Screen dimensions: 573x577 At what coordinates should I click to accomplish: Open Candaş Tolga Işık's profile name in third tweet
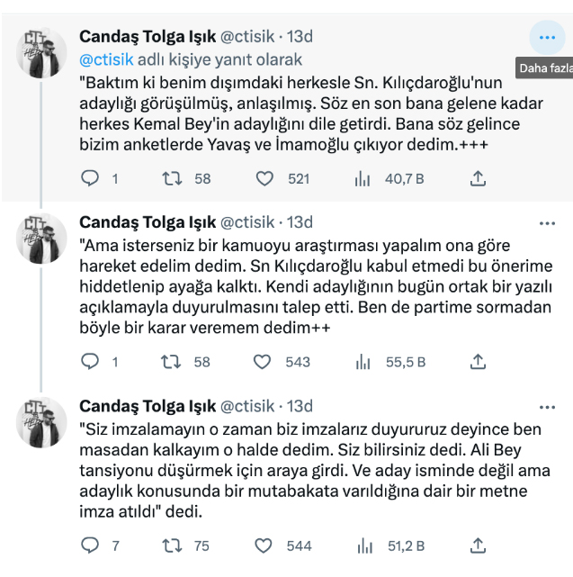click(x=147, y=405)
